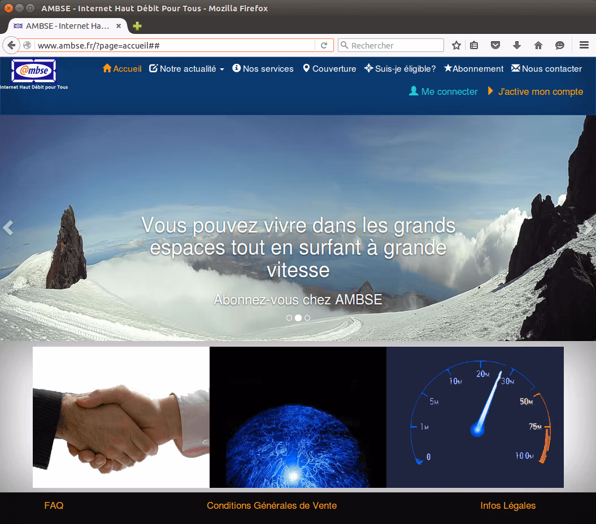
Task: Open Infos Légales footer link
Action: 508,505
